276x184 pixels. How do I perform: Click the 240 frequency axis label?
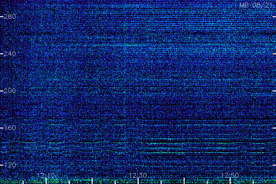pos(10,54)
